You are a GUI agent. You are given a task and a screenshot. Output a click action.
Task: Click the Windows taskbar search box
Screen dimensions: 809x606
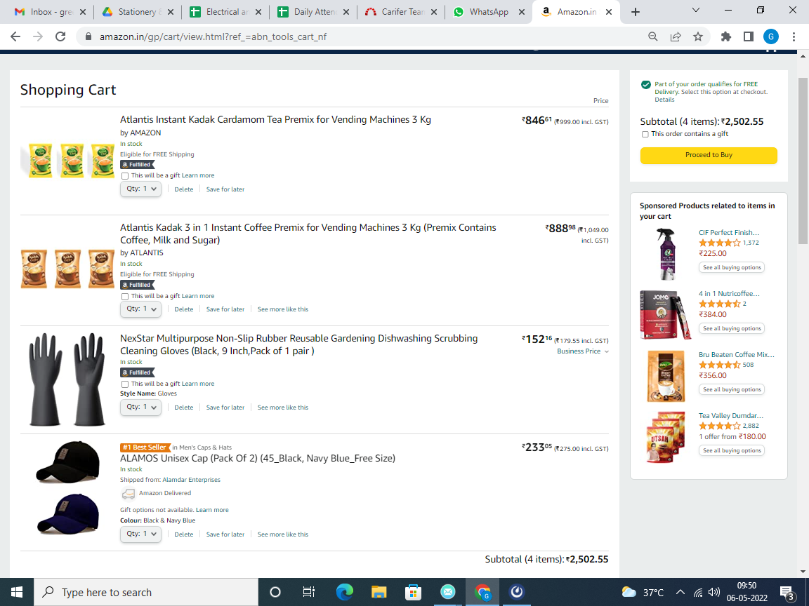(x=146, y=592)
